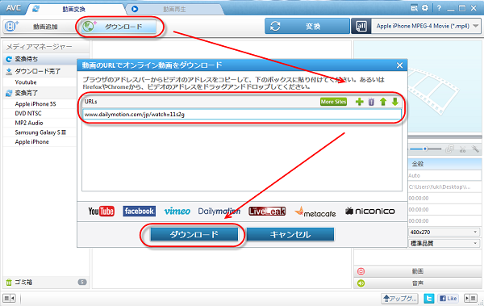Open the 480x270 video size dropdown
Screen dimensions: 484x306
pyautogui.click(x=444, y=233)
